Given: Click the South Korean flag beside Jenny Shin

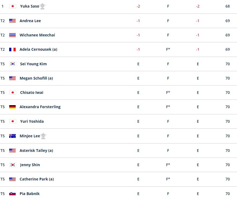Looking at the screenshot, I should click(x=12, y=165).
